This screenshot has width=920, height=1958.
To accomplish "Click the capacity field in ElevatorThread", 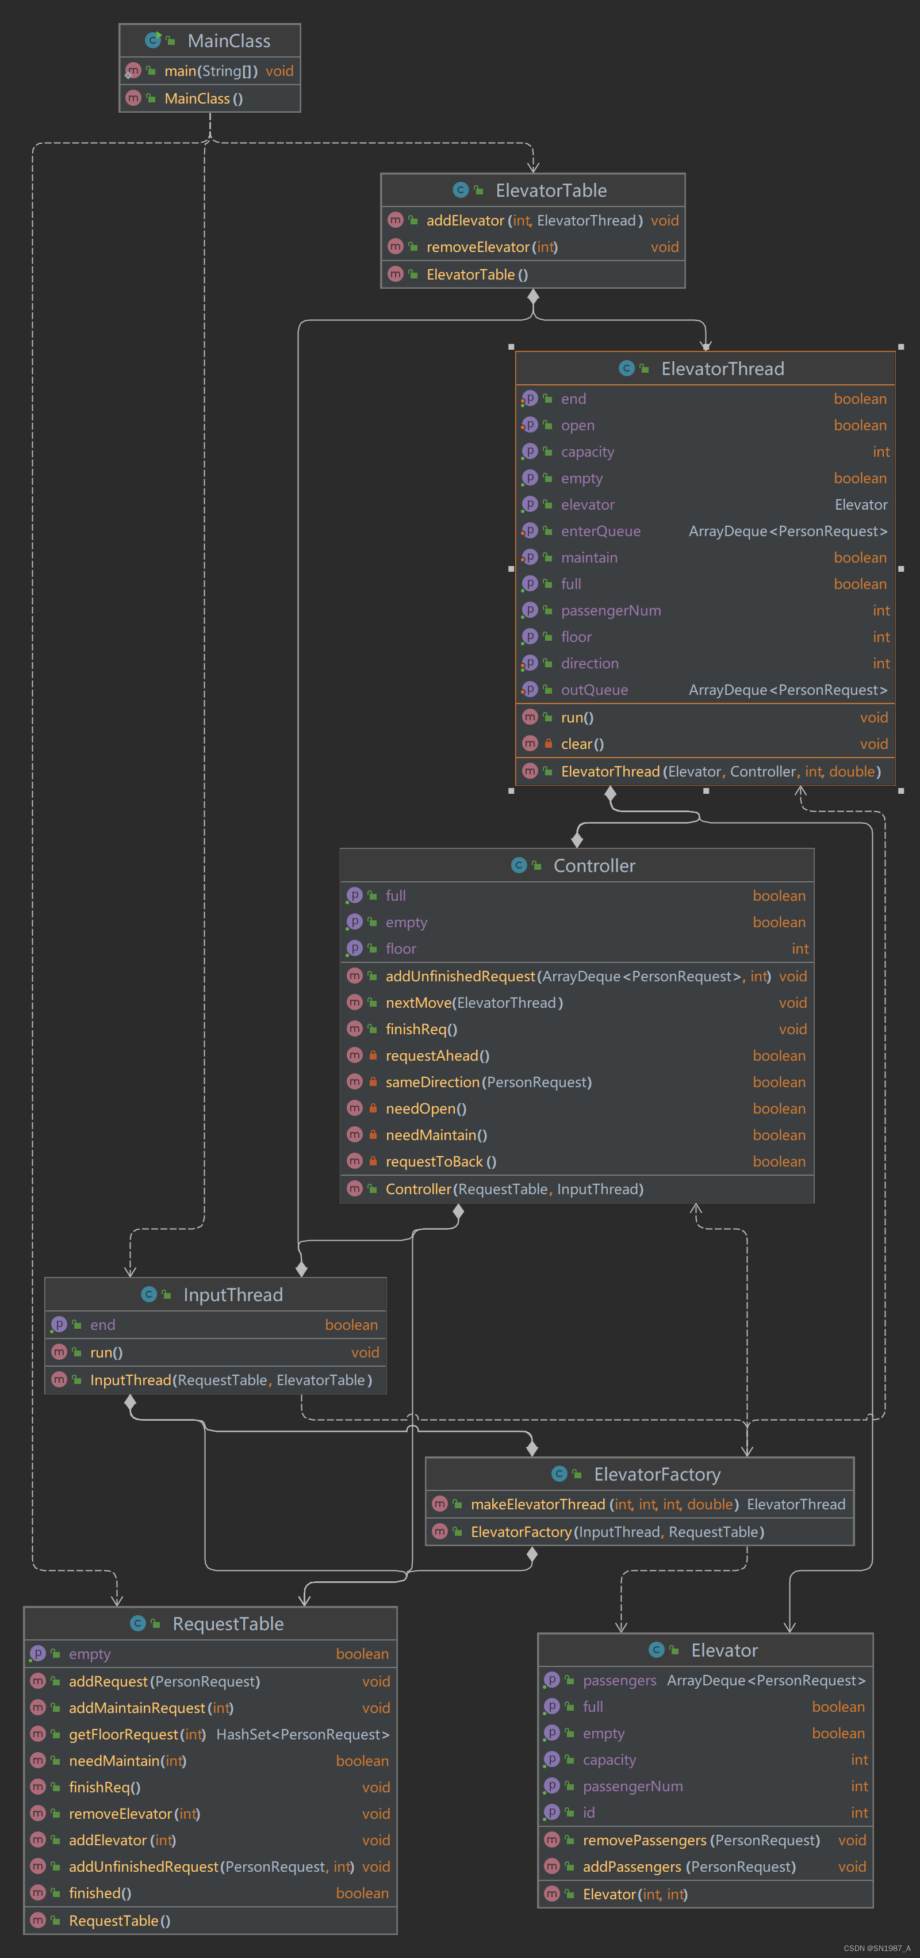I will coord(705,452).
